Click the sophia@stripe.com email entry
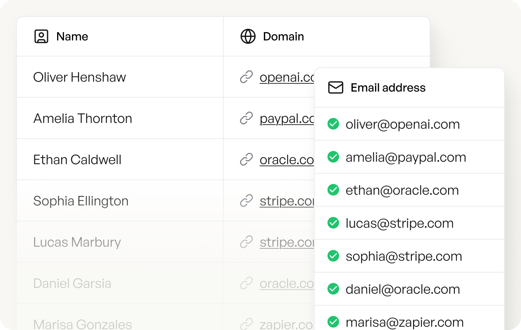The width and height of the screenshot is (521, 330). click(x=404, y=256)
